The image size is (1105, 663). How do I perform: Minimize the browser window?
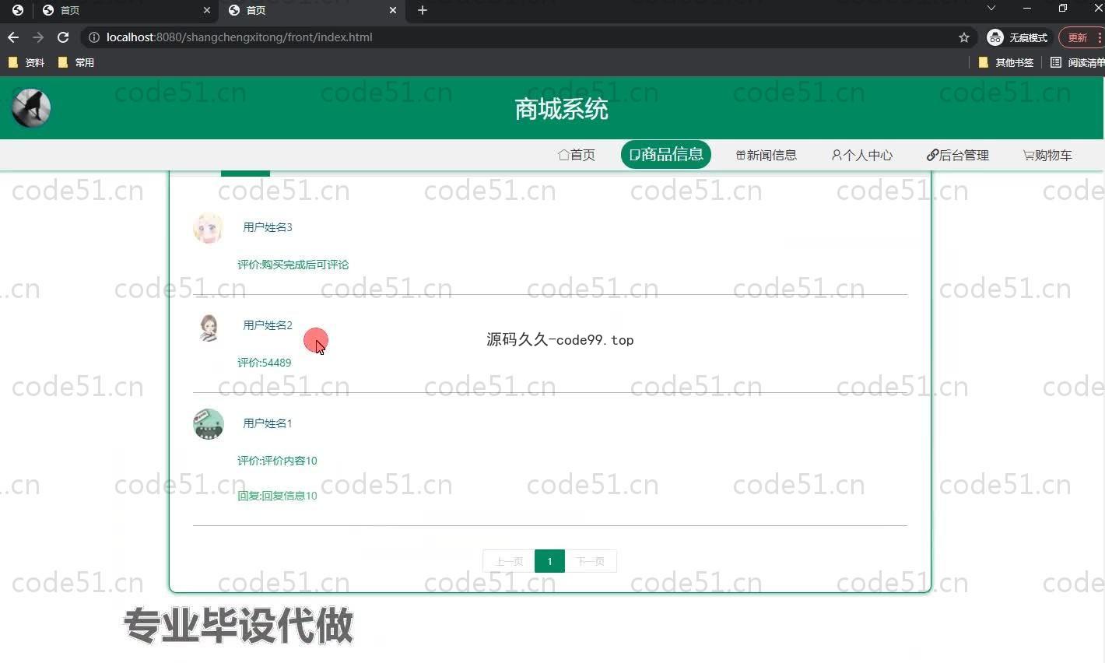coord(1027,9)
